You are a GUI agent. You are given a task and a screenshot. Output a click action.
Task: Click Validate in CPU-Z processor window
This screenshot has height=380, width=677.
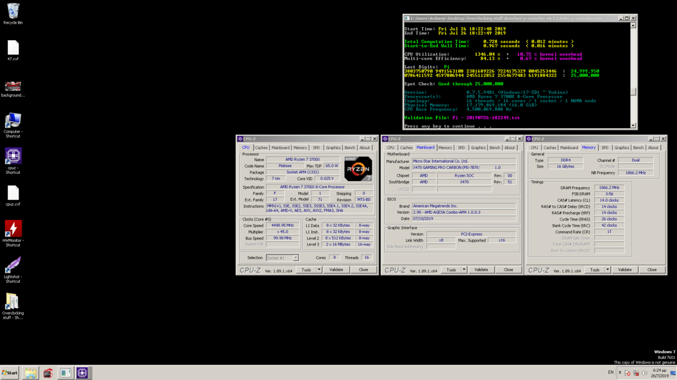(x=336, y=270)
